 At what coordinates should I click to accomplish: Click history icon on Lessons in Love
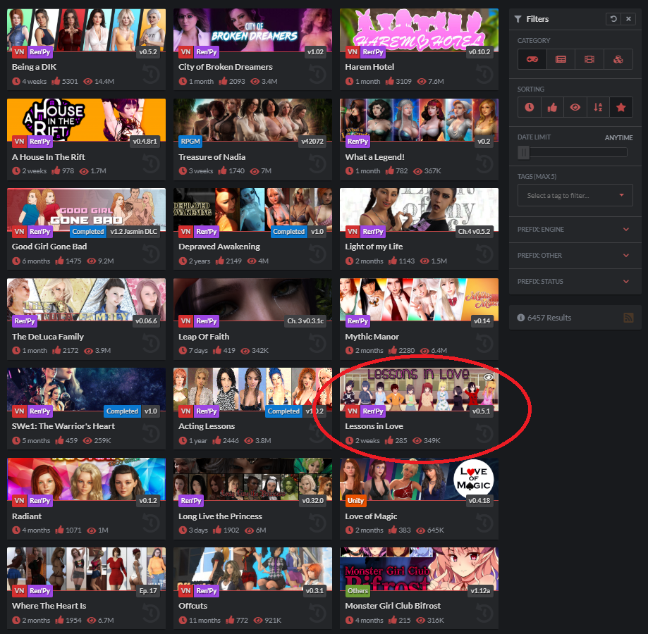coord(484,433)
